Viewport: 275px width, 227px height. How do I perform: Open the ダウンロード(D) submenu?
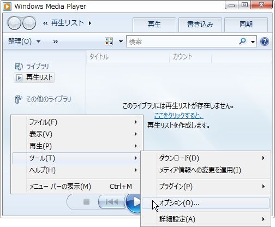point(206,158)
